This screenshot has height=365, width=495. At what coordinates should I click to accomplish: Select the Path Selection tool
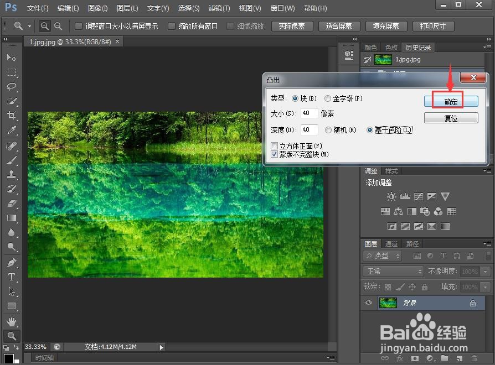pyautogui.click(x=12, y=291)
